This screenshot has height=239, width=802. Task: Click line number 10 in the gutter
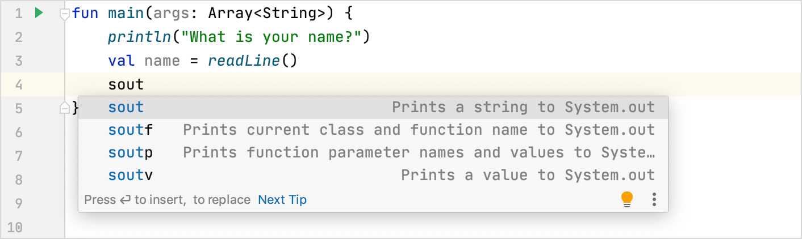pos(15,228)
